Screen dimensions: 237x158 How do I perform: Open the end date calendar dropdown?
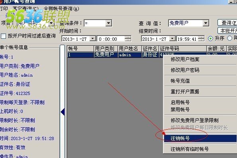click(172, 39)
